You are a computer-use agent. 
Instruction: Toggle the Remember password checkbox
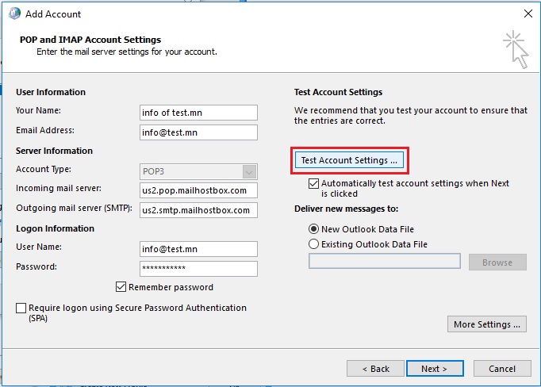point(121,287)
